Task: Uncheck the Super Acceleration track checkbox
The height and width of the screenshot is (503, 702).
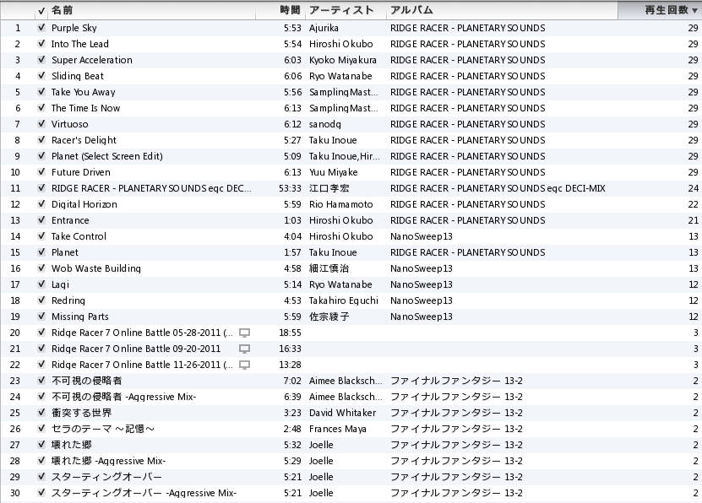Action: click(x=41, y=60)
